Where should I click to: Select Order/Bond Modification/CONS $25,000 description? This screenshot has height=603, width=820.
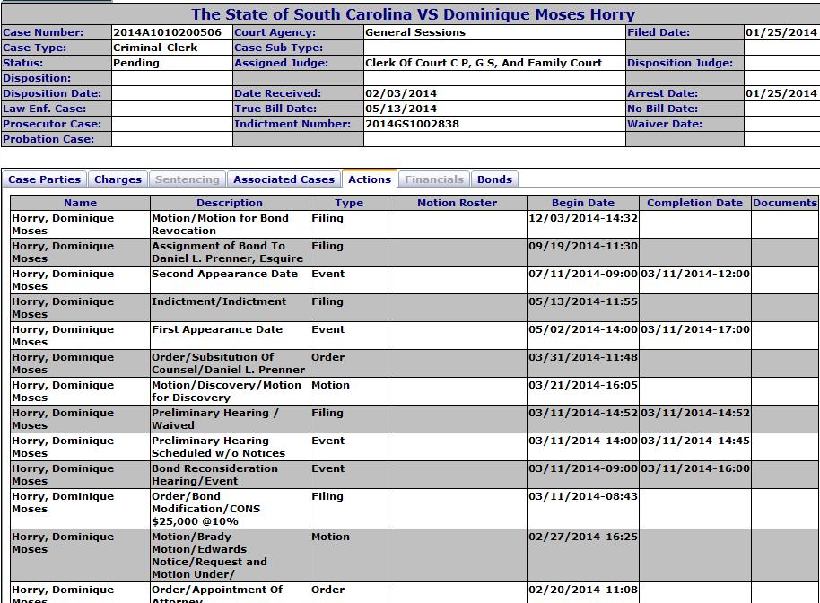[206, 509]
